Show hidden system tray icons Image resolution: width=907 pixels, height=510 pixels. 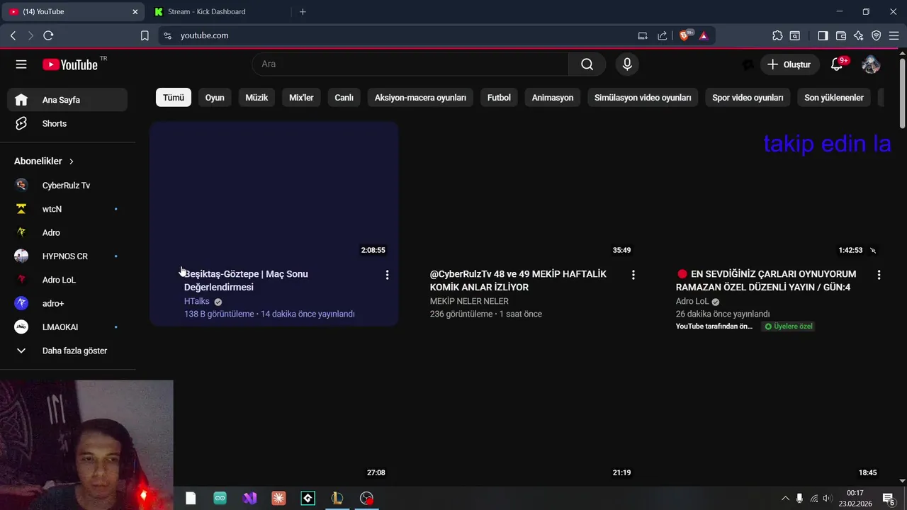coord(784,499)
